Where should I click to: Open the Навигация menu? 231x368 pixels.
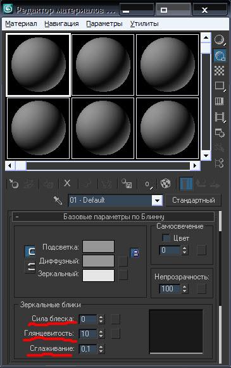click(x=61, y=24)
